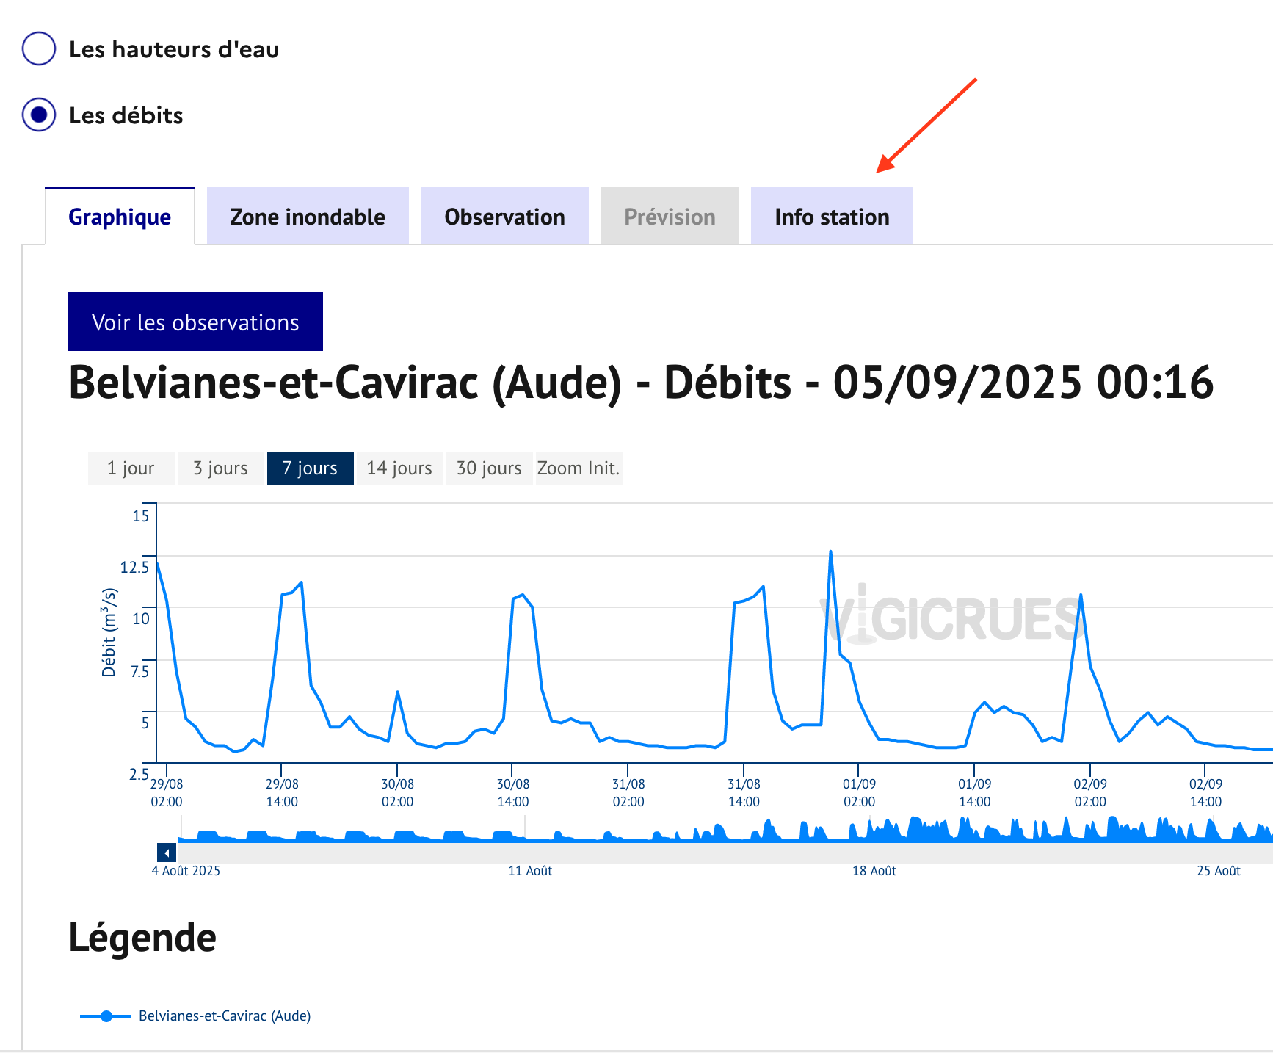Image resolution: width=1273 pixels, height=1053 pixels.
Task: Open the Zone inondable tab
Action: 307,217
